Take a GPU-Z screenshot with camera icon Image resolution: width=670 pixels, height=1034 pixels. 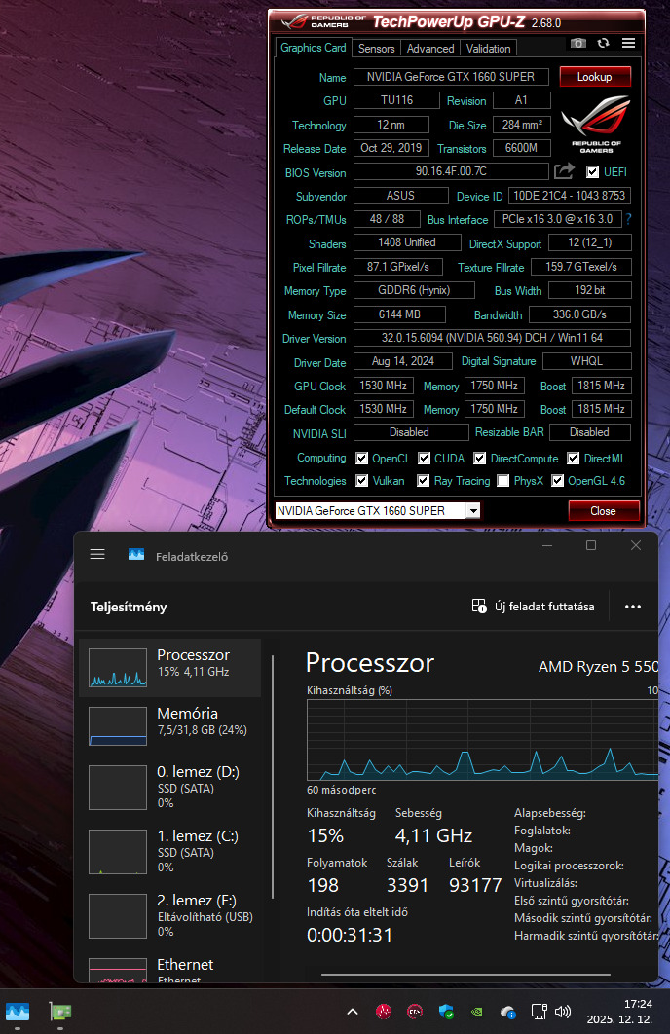(x=578, y=43)
